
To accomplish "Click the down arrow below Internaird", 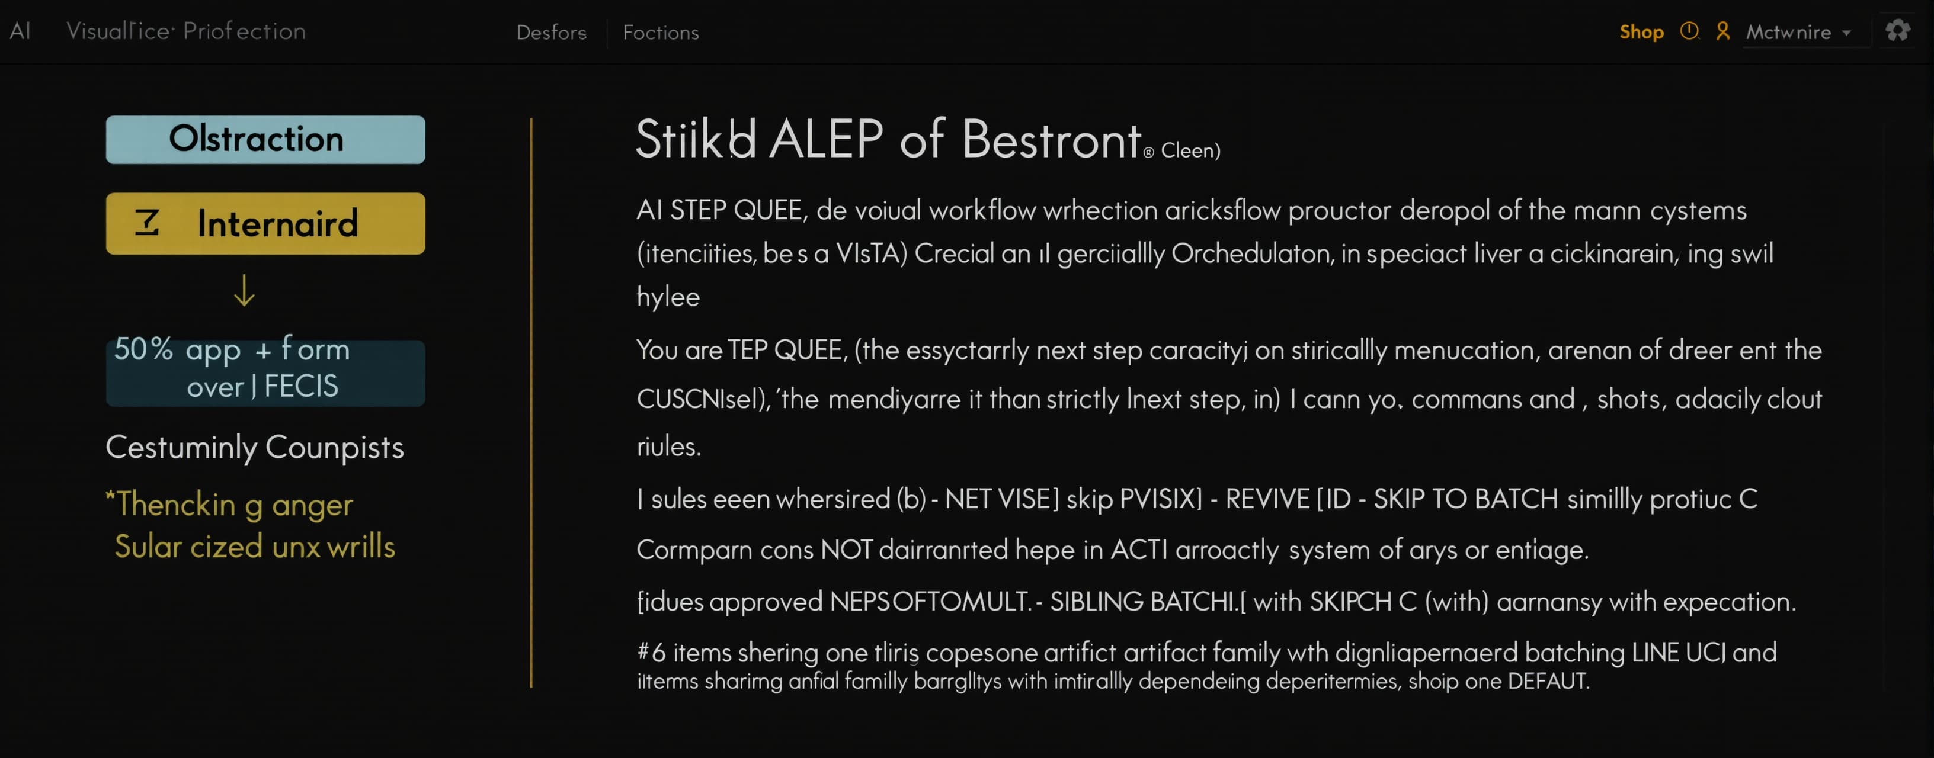I will click(x=244, y=290).
